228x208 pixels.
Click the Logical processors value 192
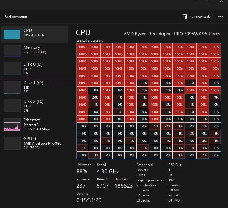[171, 180]
